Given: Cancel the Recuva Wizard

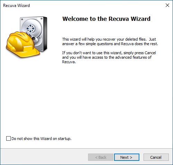Looking at the screenshot, I should [x=156, y=157].
